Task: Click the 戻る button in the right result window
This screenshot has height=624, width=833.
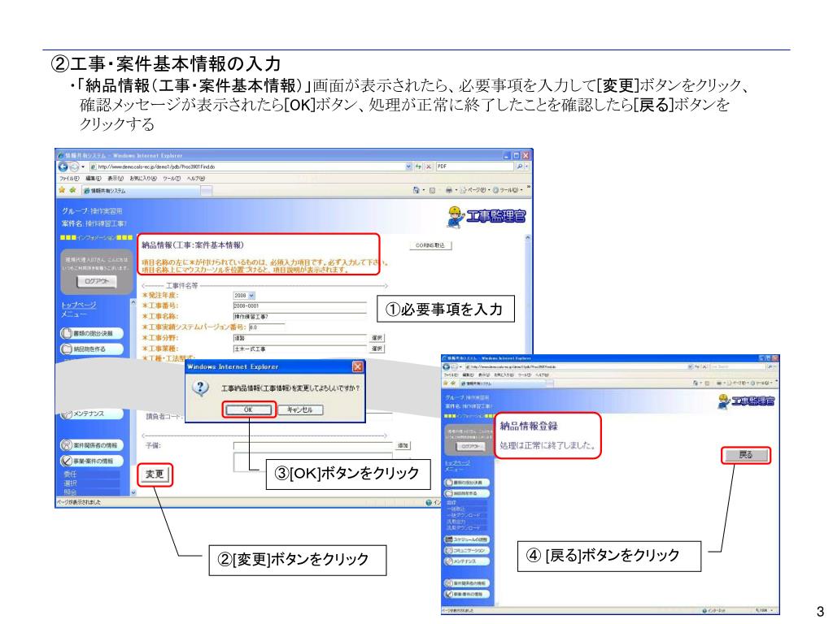Action: point(746,455)
